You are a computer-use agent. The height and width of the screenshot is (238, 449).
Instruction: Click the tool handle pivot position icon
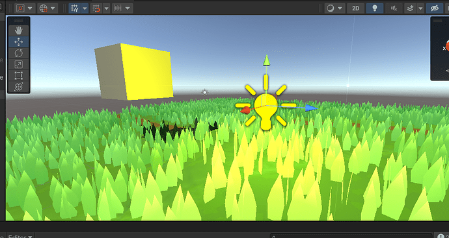pos(20,8)
